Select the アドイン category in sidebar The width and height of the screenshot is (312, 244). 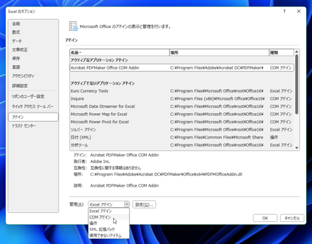(x=33, y=117)
